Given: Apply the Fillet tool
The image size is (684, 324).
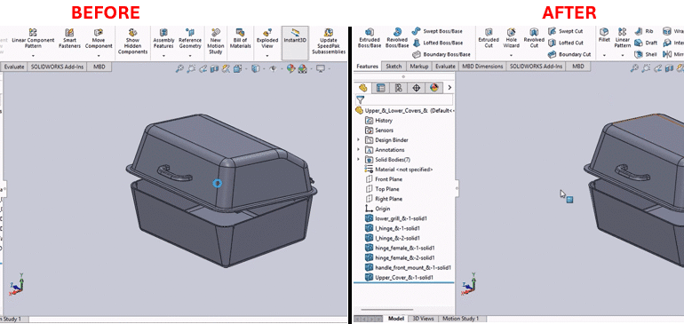Looking at the screenshot, I should pyautogui.click(x=604, y=36).
